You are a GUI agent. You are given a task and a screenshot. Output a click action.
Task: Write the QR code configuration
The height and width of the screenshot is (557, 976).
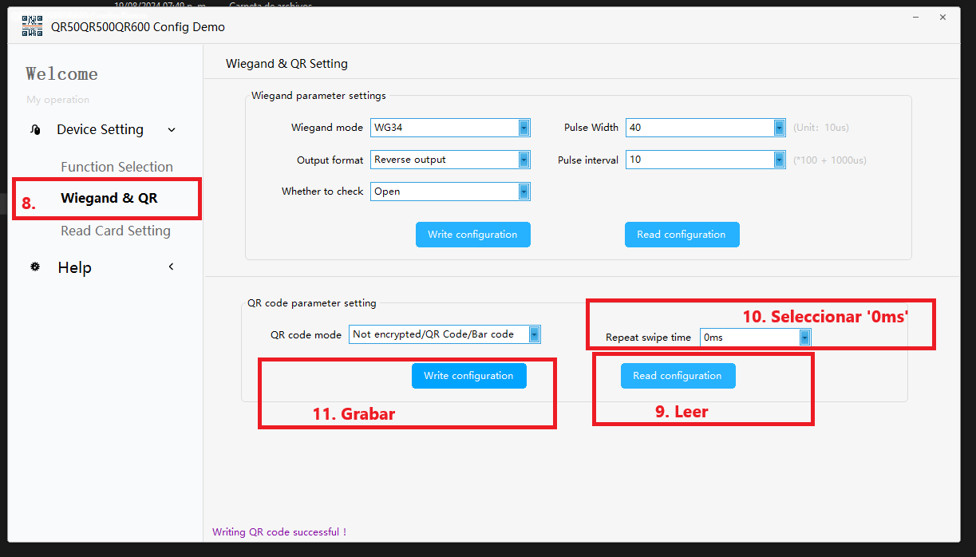point(468,376)
